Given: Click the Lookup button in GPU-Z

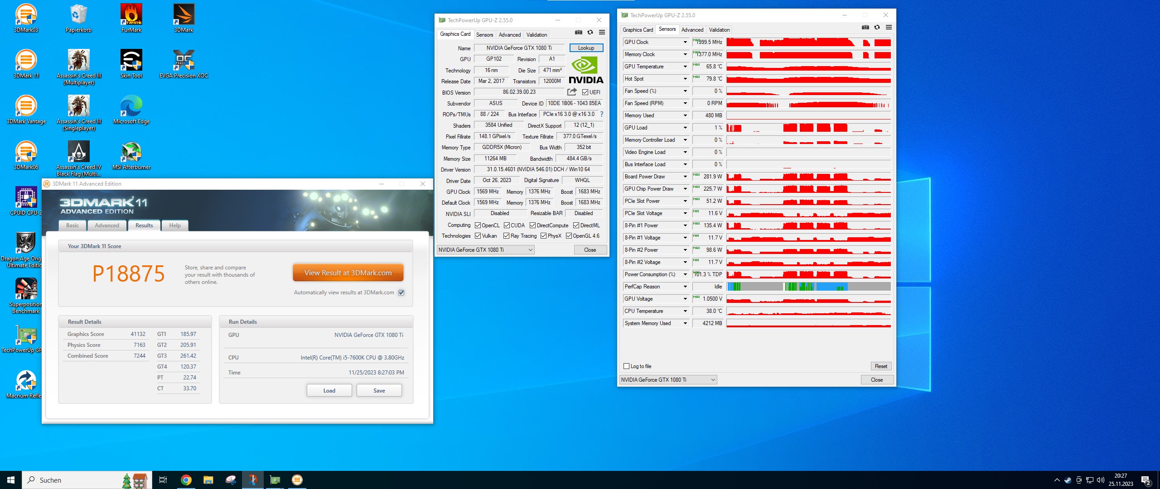Looking at the screenshot, I should (x=585, y=48).
